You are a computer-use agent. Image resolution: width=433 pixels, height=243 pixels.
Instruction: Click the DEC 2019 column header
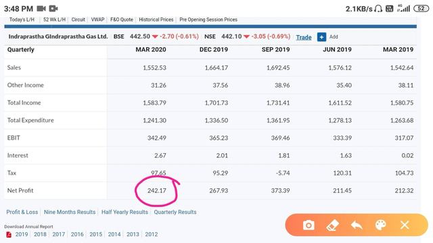214,49
